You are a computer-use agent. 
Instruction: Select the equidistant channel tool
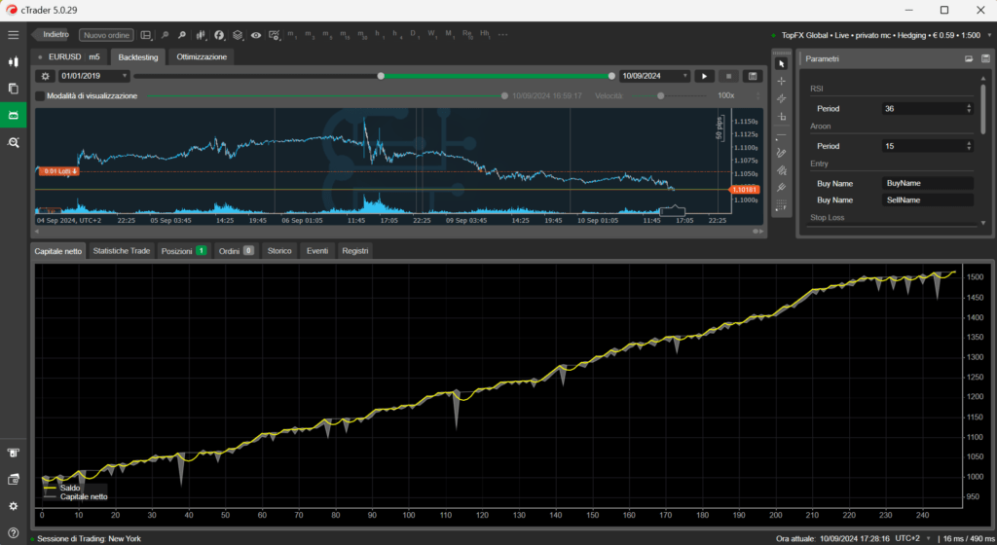pos(782,170)
